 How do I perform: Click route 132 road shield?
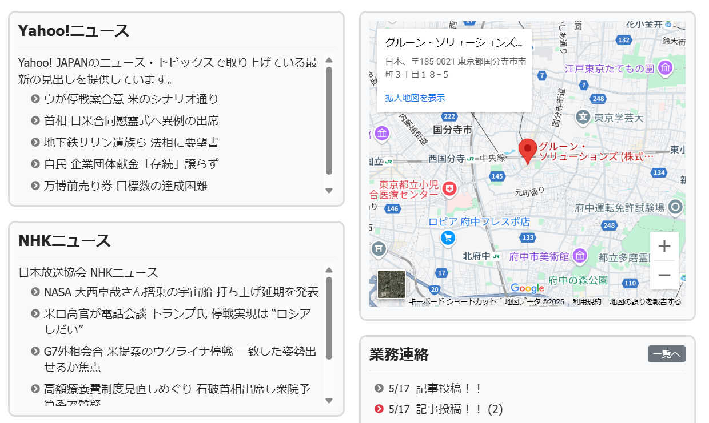624,40
